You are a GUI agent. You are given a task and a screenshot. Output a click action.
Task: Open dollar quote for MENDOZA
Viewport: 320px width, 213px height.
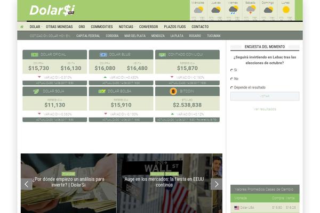[x=158, y=36]
